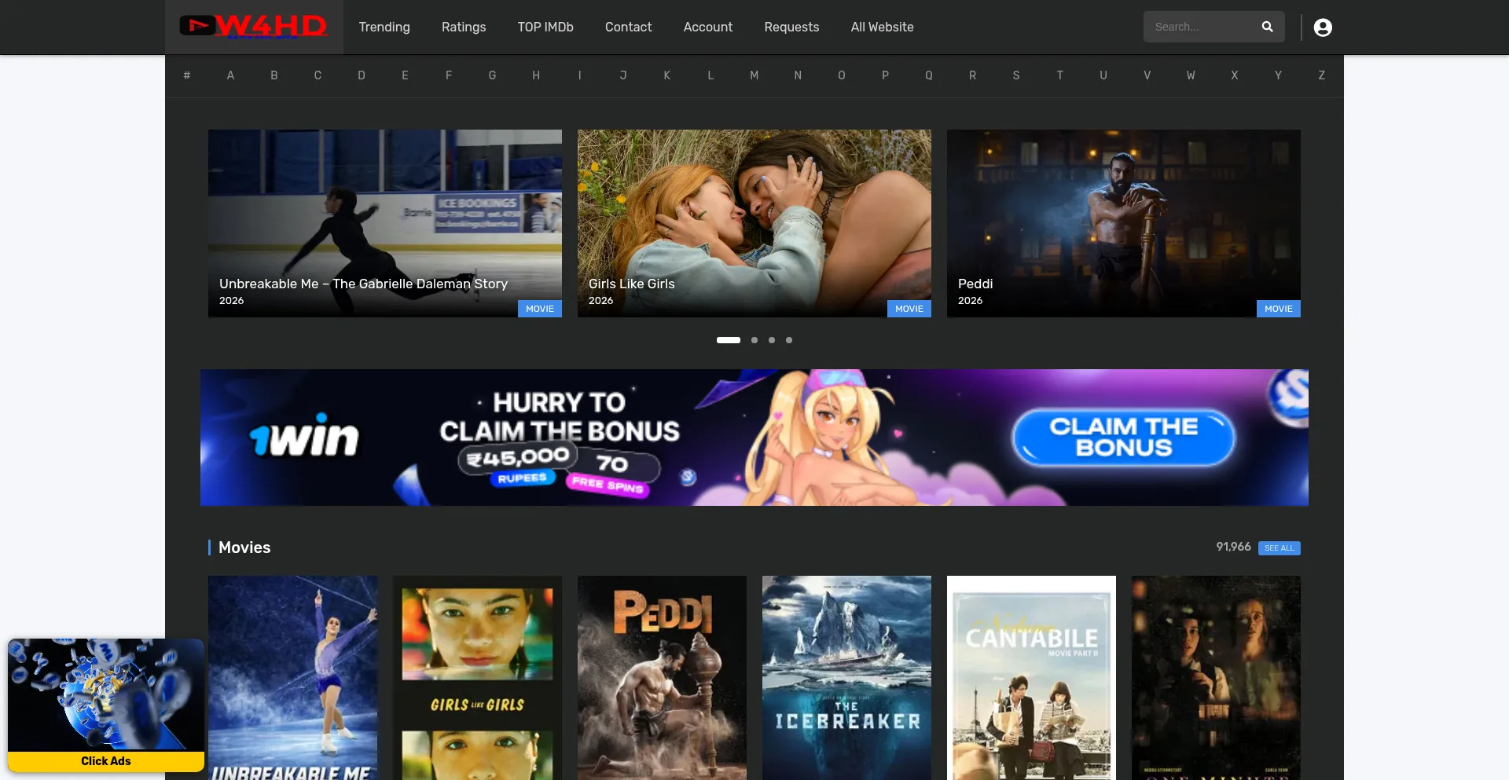
Task: Filter titles starting with letter B
Action: pos(274,75)
